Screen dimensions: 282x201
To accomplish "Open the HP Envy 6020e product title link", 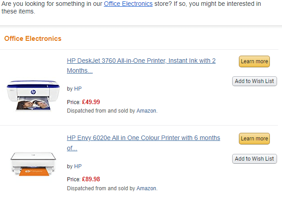I will 143,138.
